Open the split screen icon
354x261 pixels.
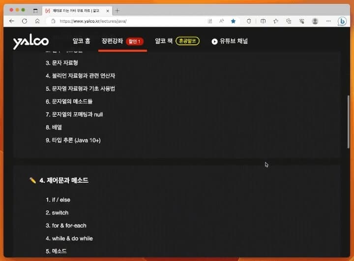tap(263, 21)
